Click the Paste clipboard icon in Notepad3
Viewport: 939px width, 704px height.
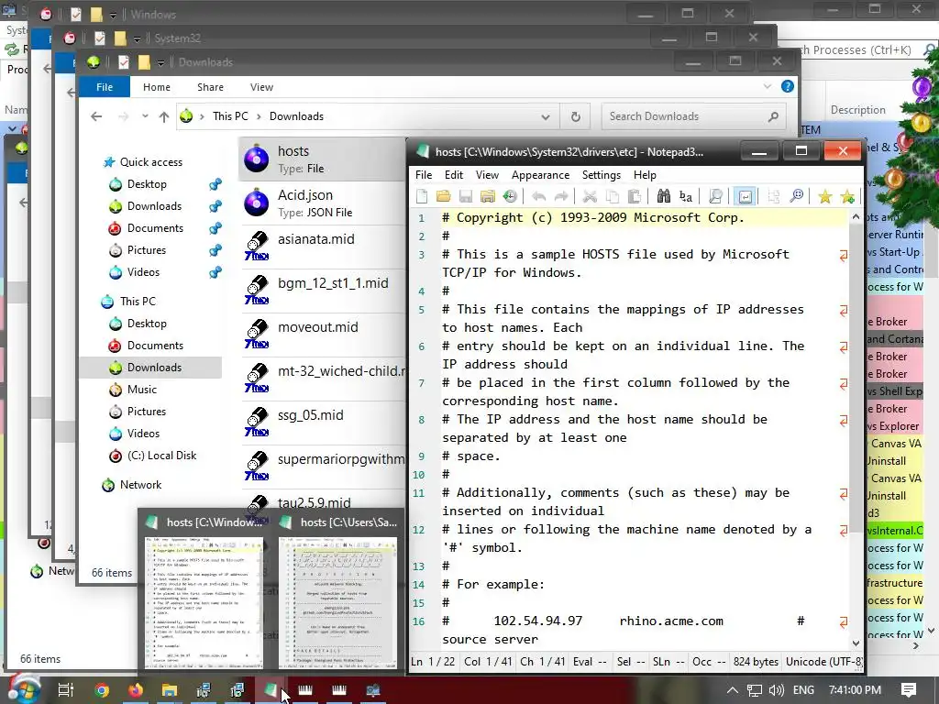pyautogui.click(x=635, y=196)
